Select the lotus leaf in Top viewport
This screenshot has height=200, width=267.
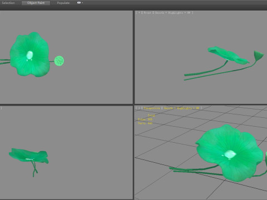click(x=29, y=54)
